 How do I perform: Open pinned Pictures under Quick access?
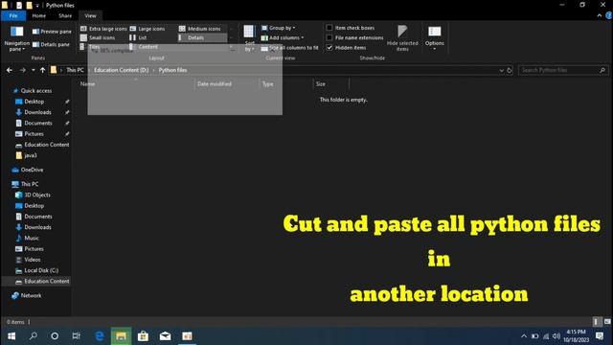pyautogui.click(x=34, y=134)
